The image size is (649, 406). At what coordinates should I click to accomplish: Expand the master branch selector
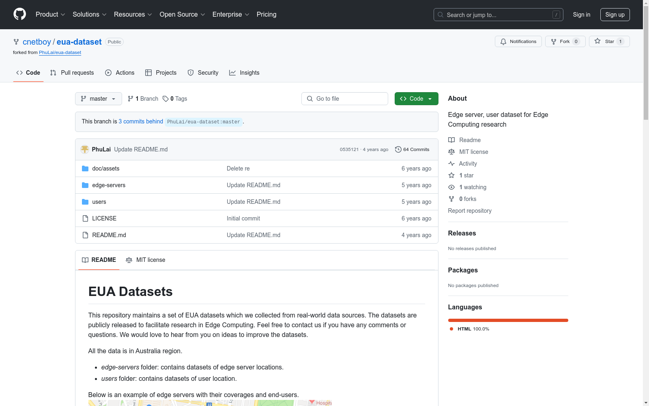point(98,99)
